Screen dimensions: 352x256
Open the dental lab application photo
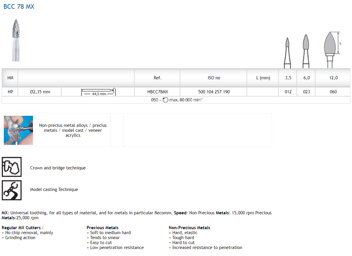pyautogui.click(x=18, y=130)
